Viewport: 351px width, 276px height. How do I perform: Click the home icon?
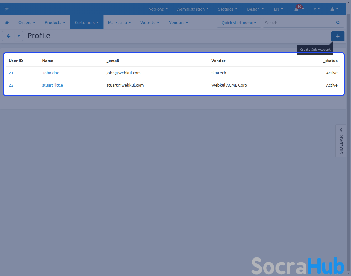pos(7,23)
